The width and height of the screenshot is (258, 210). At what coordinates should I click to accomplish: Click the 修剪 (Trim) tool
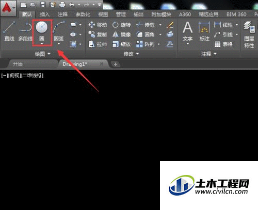[146, 25]
